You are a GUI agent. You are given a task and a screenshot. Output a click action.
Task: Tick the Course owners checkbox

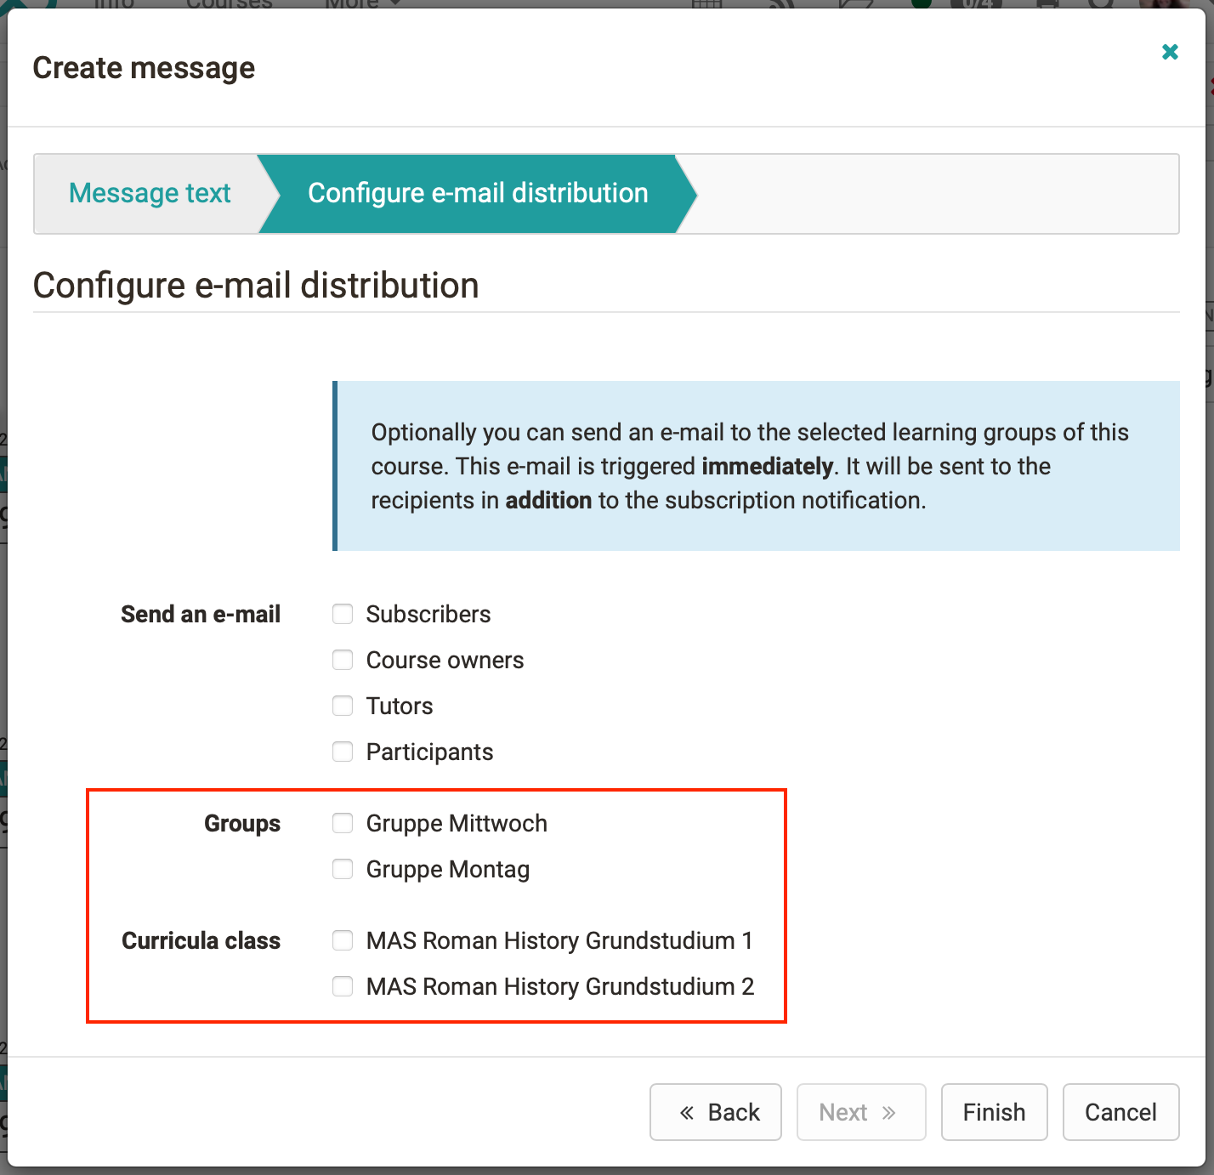pyautogui.click(x=343, y=660)
